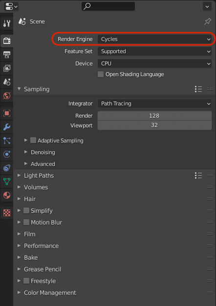216x306 pixels.
Task: Expand the Simplify panel
Action: [19, 210]
